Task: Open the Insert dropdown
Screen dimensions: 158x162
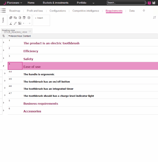Action: (x=39, y=18)
